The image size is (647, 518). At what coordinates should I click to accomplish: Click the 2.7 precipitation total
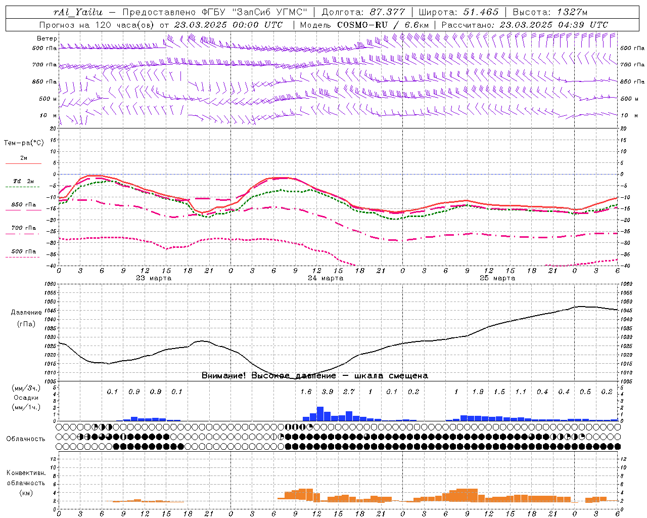(349, 392)
